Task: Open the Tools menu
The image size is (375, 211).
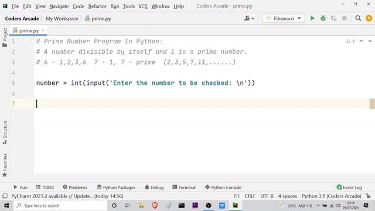Action: coord(129,6)
